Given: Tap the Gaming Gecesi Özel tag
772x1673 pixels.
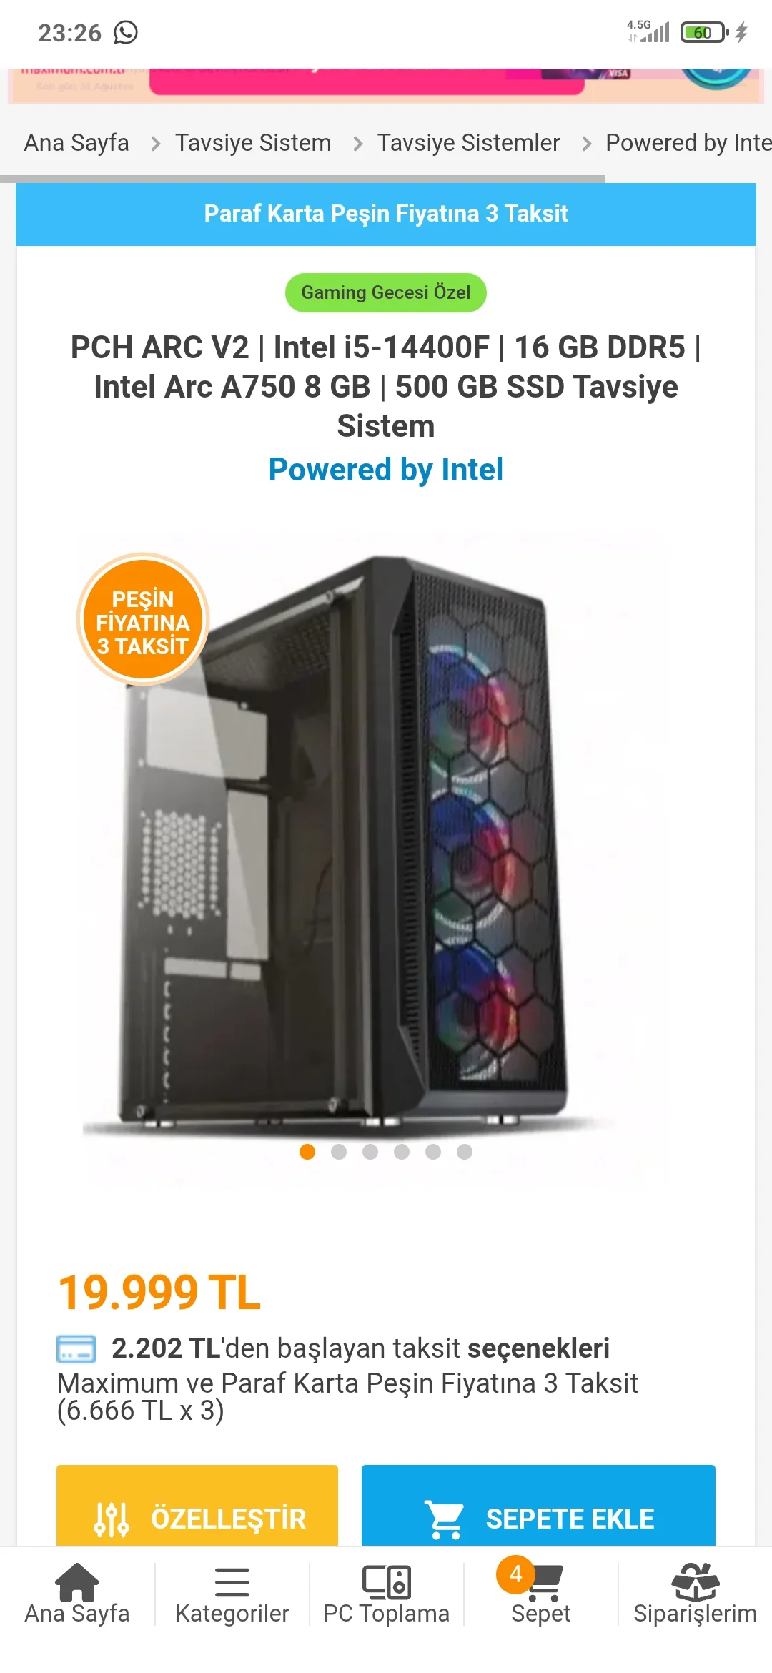Looking at the screenshot, I should click(x=386, y=292).
